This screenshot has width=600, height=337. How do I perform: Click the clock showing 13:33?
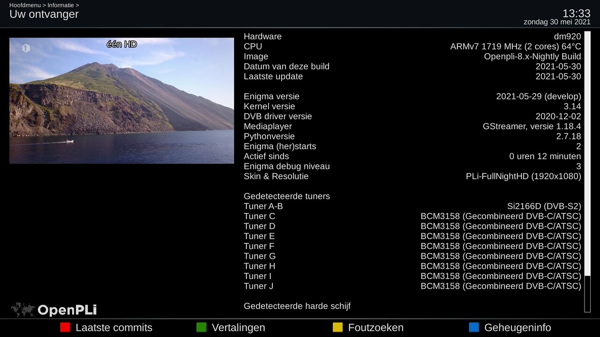click(x=576, y=14)
